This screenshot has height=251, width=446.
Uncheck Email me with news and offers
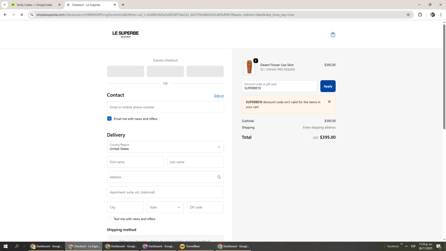(x=109, y=119)
